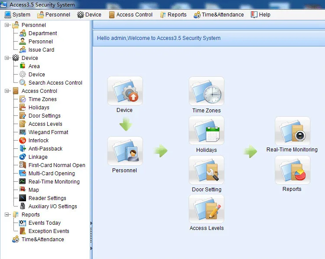Click the Search Access Control magnifier icon
This screenshot has height=259, width=325.
(23, 82)
